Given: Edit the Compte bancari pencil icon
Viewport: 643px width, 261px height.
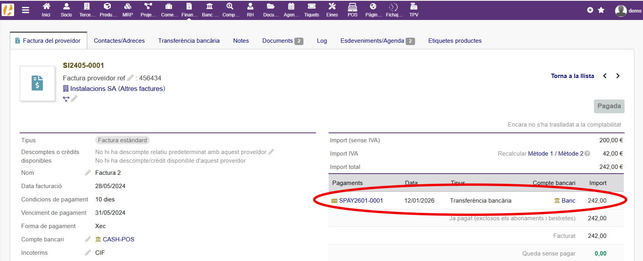Looking at the screenshot, I should tap(88, 239).
